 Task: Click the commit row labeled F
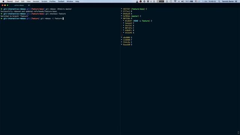[127, 40]
